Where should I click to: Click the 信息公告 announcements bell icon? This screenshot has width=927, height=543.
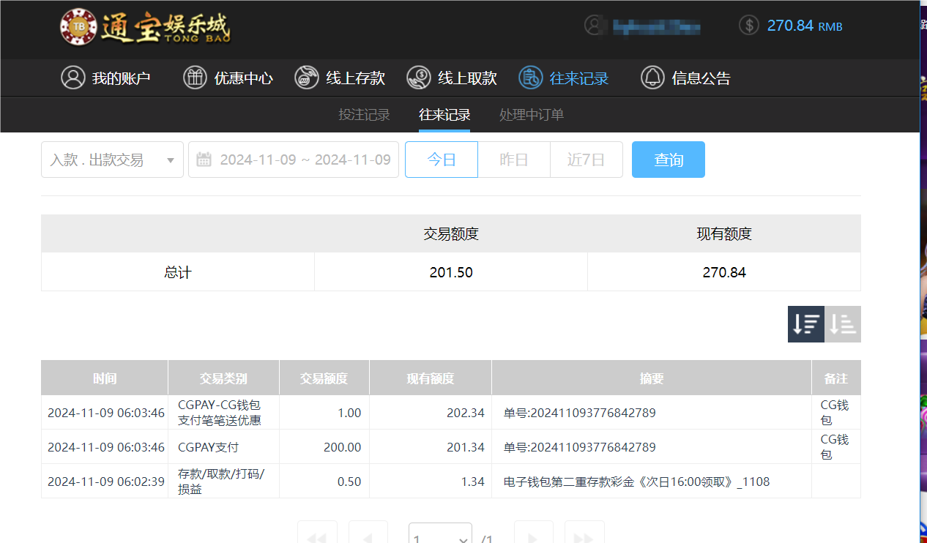coord(652,78)
